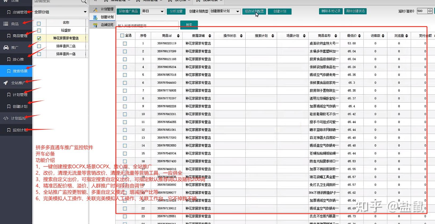
Task: Open 放心推 bookmark icon in sidebar
Action: [x=9, y=59]
